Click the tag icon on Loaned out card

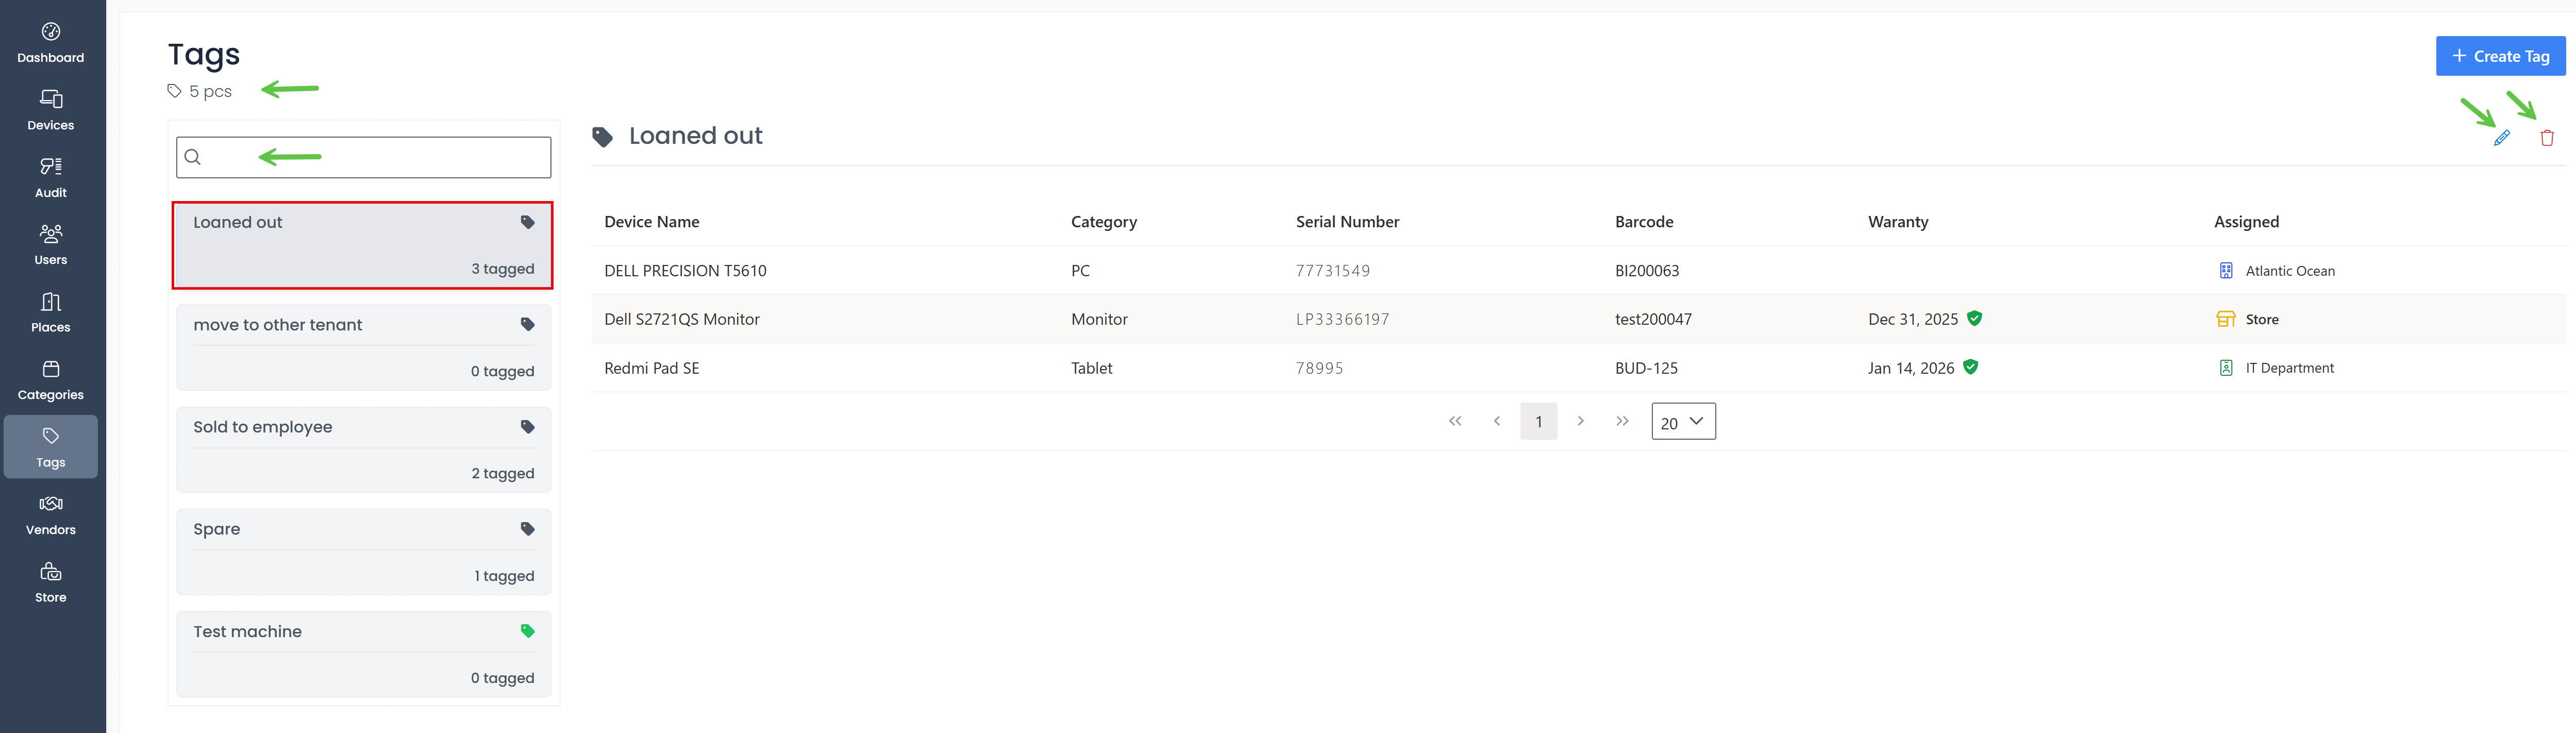[527, 222]
